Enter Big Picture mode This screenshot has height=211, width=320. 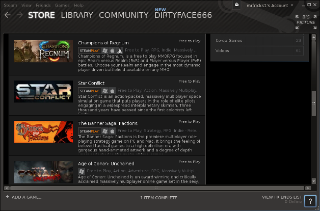coord(306,22)
